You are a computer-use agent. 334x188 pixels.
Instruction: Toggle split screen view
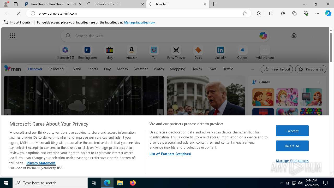271,13
